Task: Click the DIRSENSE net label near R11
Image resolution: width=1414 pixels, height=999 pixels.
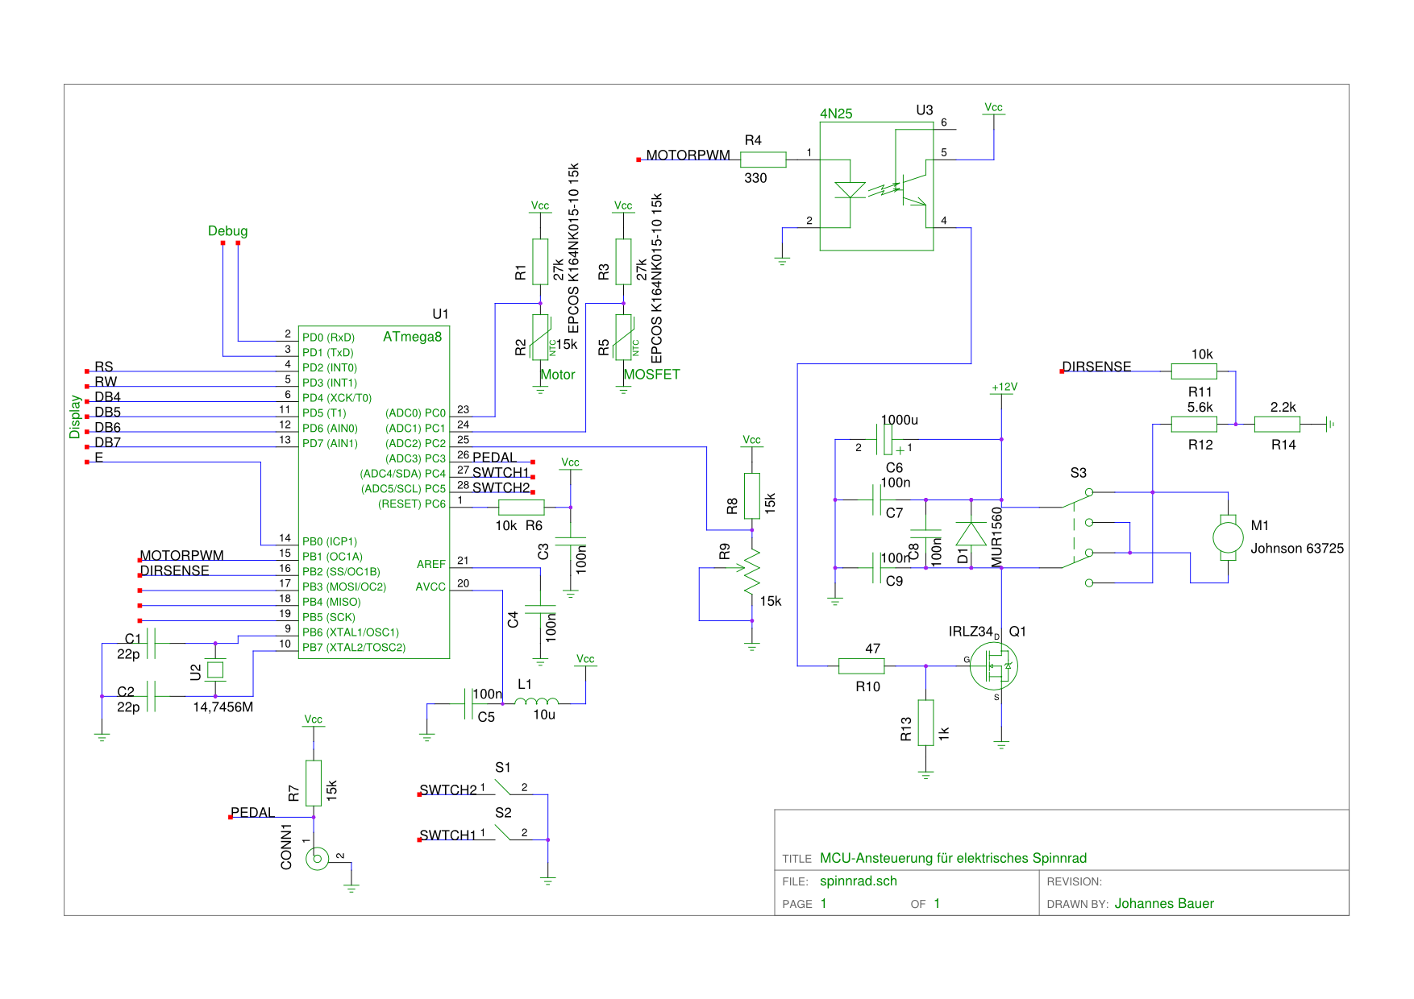Action: 1096,367
